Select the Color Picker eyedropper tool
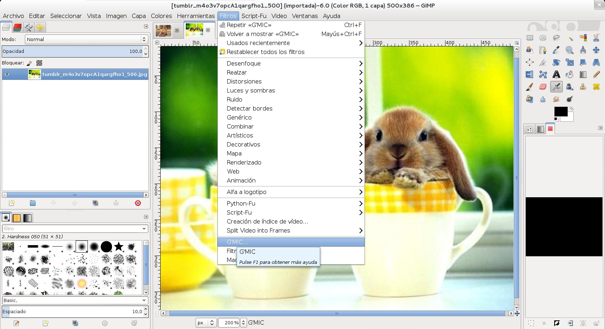Screen dimensions: 605x329 click(556, 50)
